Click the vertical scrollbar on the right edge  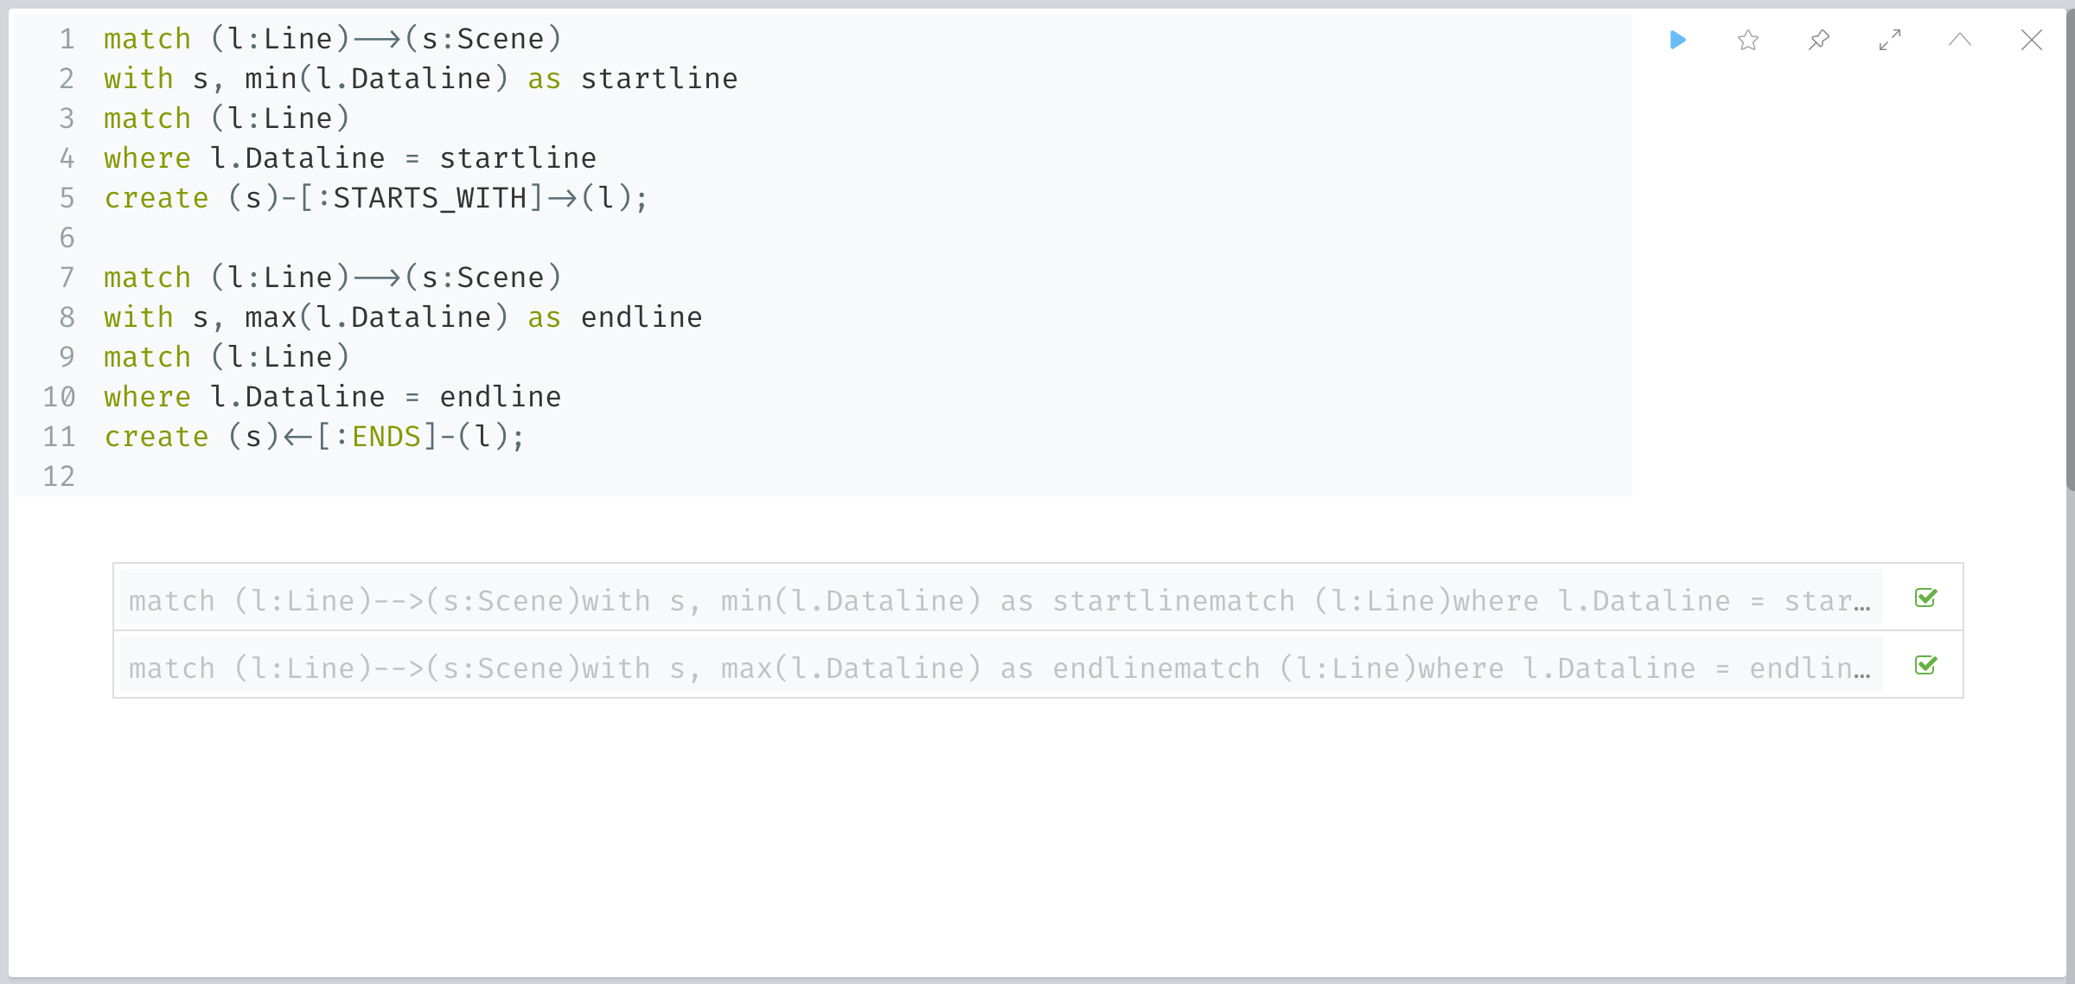point(2071,251)
